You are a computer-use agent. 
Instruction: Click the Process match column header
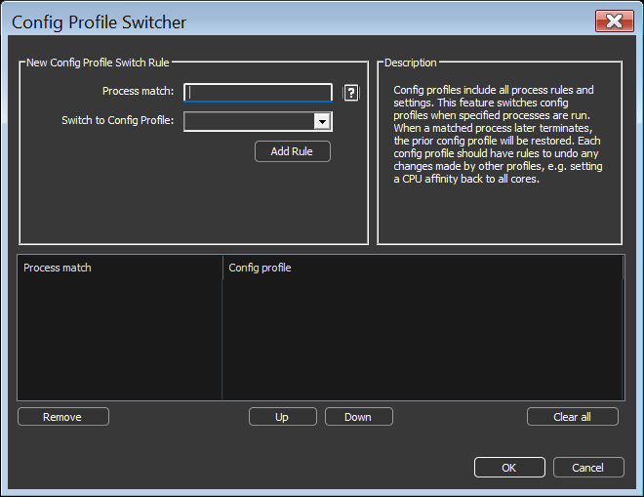(x=120, y=268)
